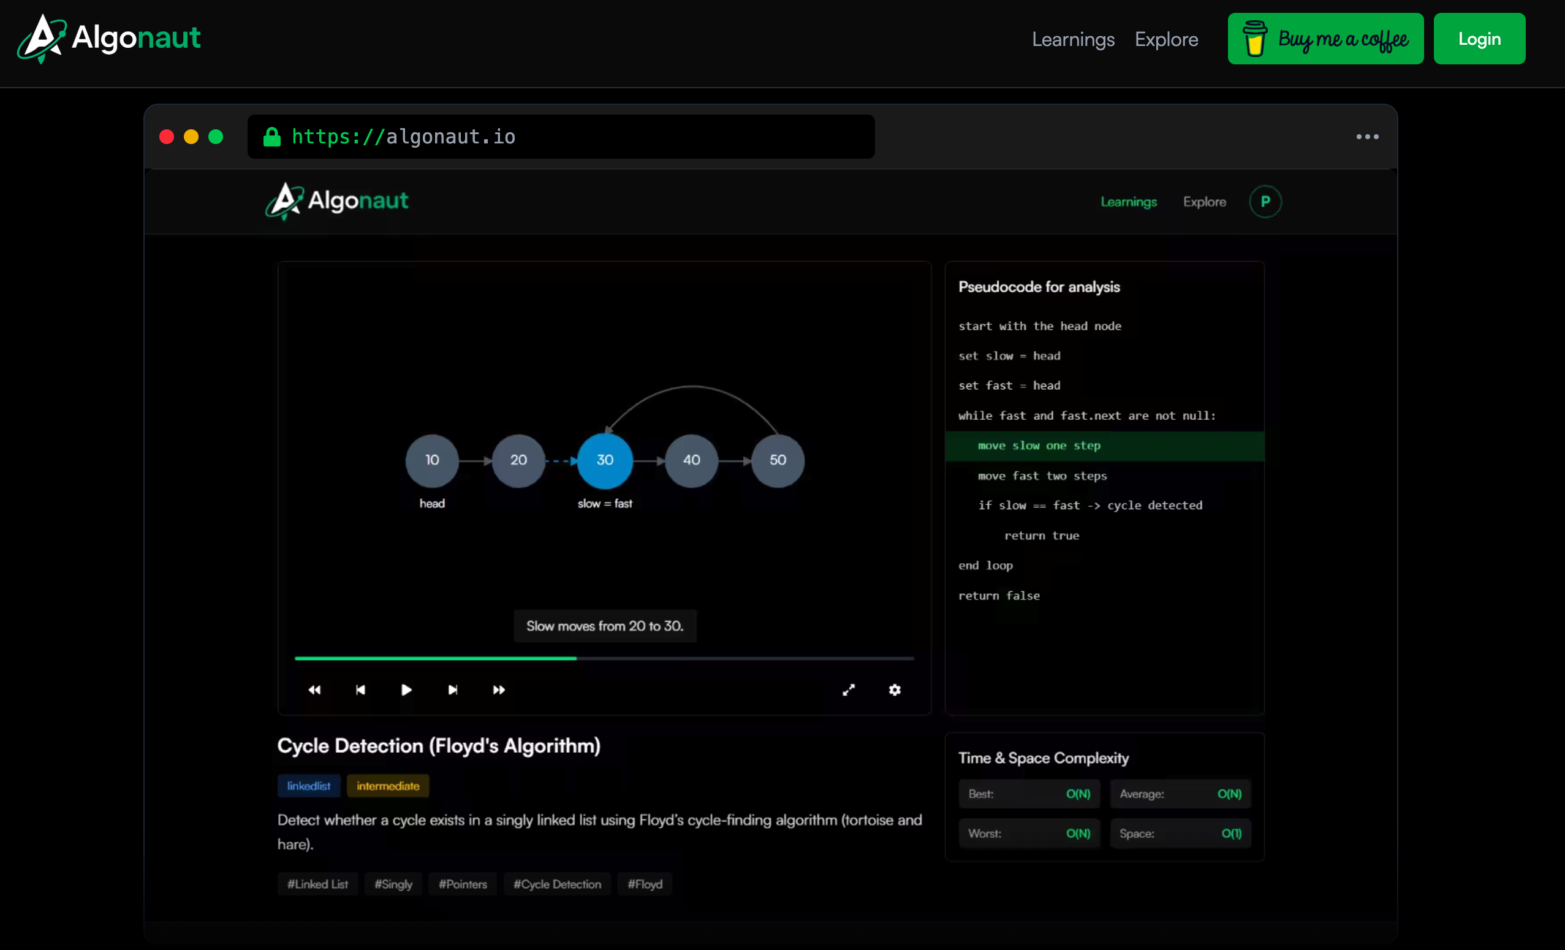
Task: Select the linkedlist category tag
Action: click(x=309, y=785)
